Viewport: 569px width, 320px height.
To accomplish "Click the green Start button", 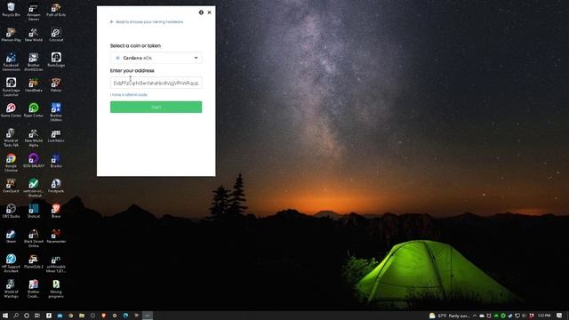I will 156,107.
